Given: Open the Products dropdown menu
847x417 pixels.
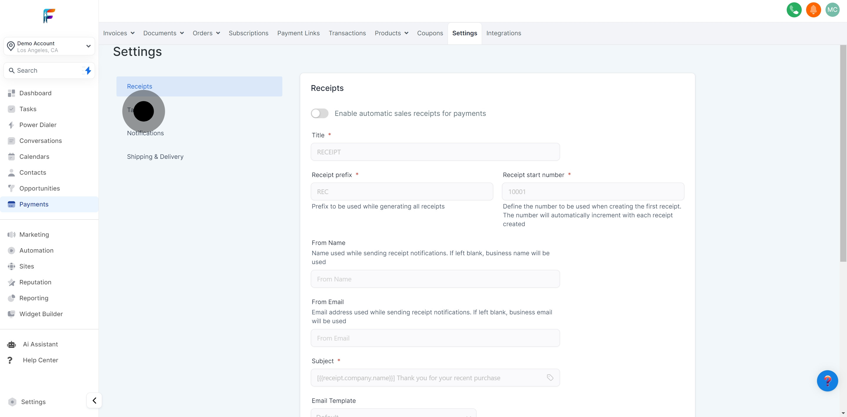Looking at the screenshot, I should 391,33.
